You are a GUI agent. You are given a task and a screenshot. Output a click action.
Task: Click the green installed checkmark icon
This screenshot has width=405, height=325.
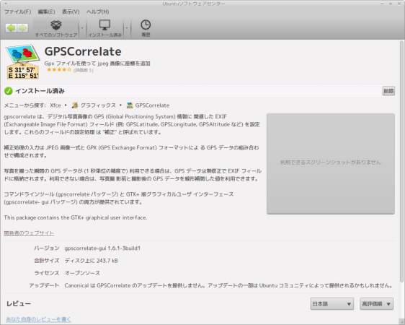[x=9, y=91]
